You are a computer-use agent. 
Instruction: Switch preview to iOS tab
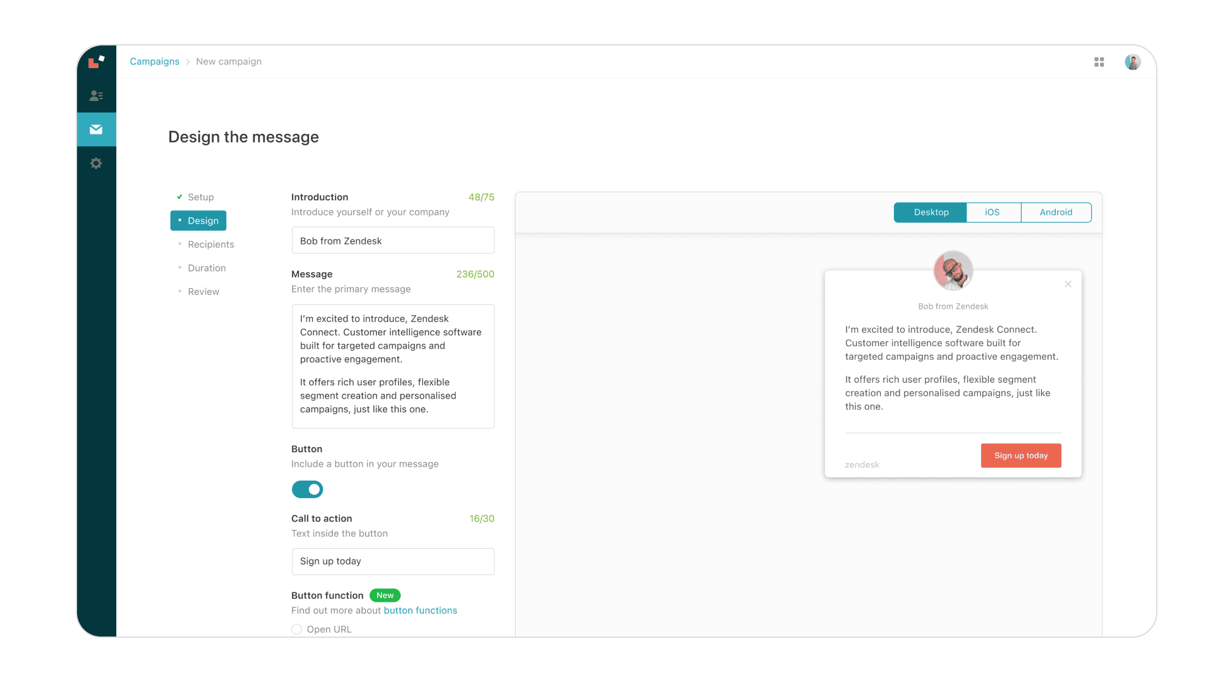(x=993, y=212)
